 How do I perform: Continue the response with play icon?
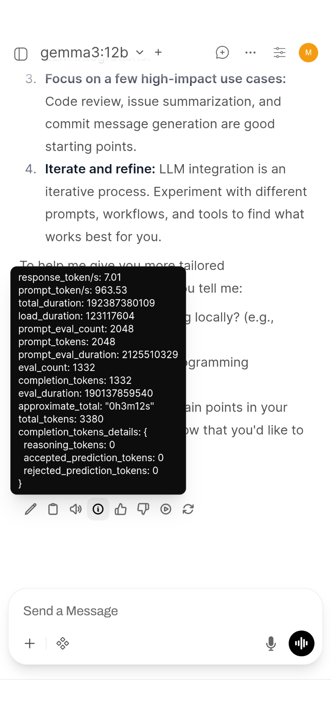coord(165,509)
